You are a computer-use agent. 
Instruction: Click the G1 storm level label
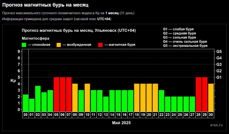[219, 77]
